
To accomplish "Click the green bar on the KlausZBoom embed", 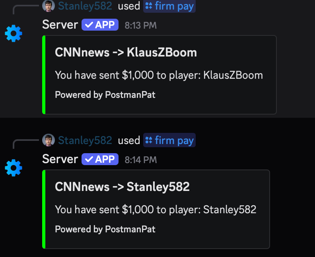I will pyautogui.click(x=44, y=75).
